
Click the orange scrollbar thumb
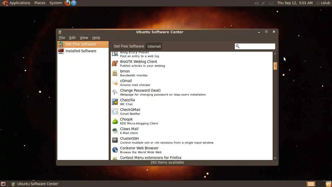[275, 66]
